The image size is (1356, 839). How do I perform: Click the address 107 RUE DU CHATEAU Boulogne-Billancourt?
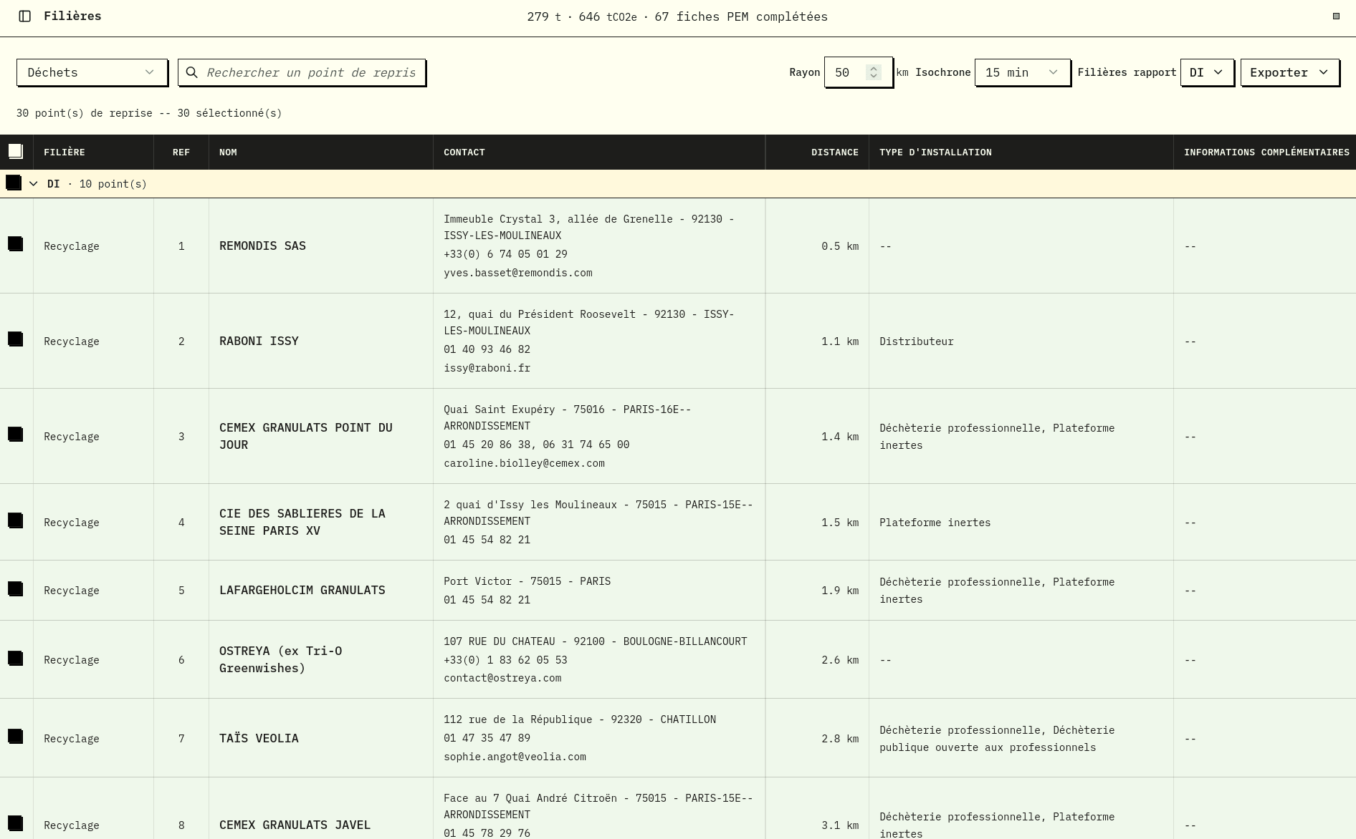[x=596, y=641]
